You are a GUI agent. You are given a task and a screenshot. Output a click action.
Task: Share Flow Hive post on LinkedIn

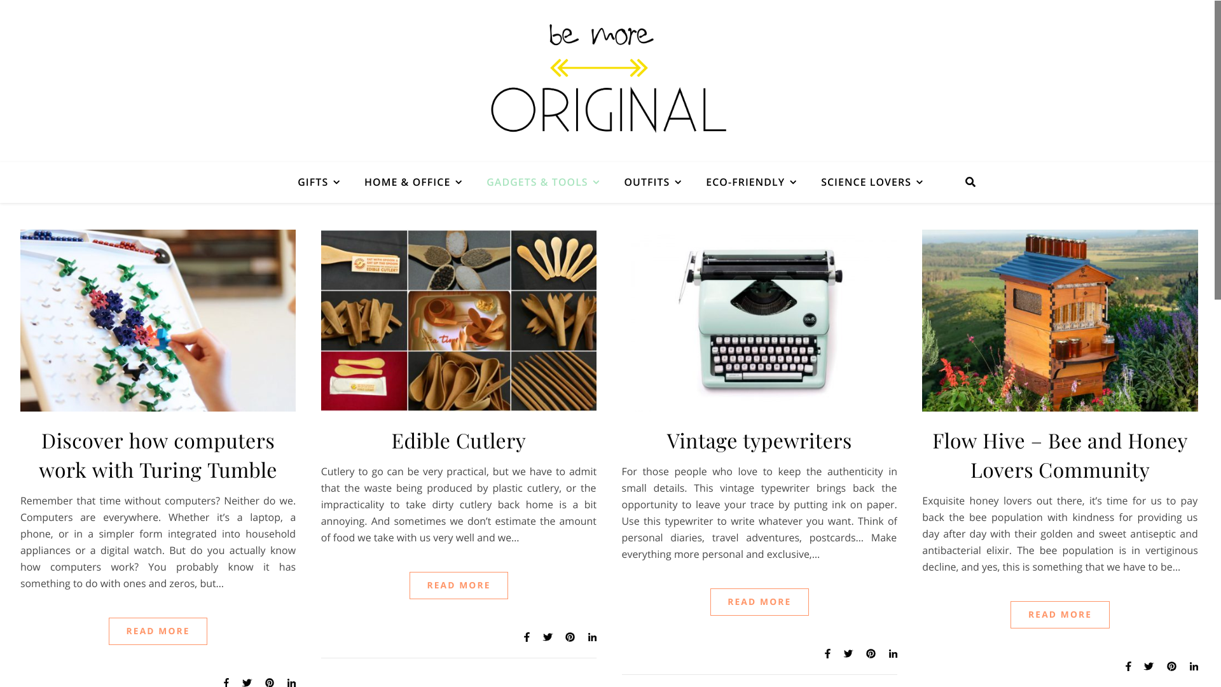pyautogui.click(x=1194, y=666)
